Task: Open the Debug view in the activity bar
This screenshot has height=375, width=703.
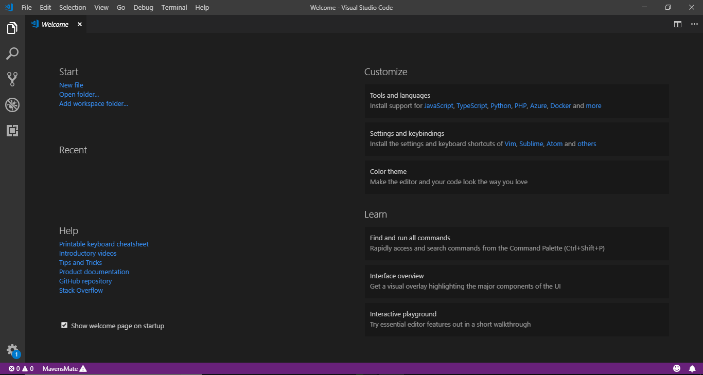Action: pos(12,105)
